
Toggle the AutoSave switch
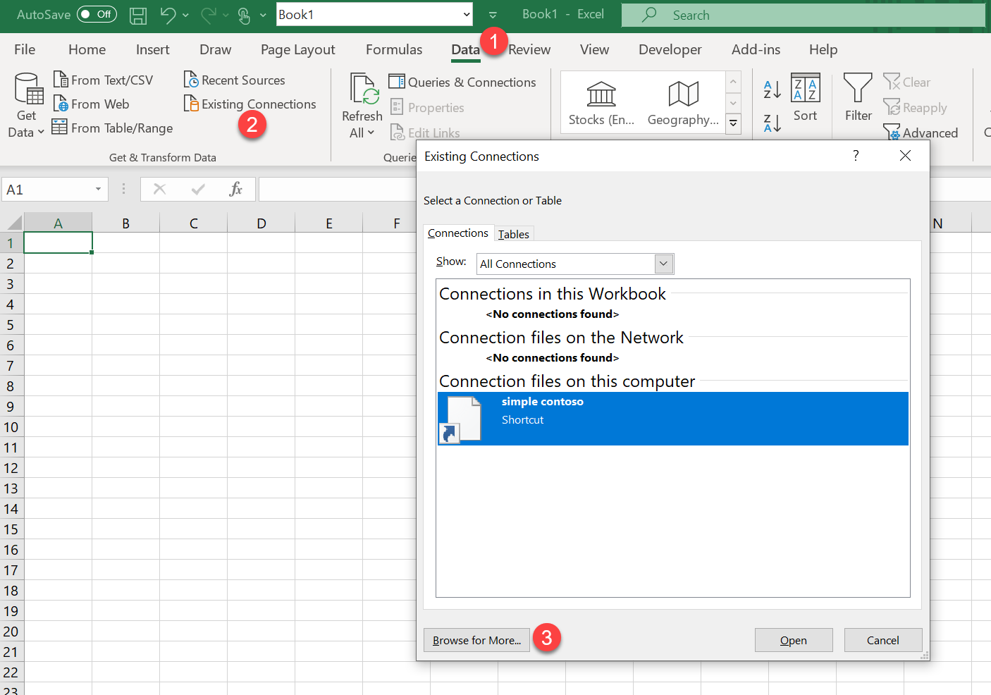click(x=97, y=14)
